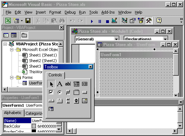Screen dimensions: 185x136
Task: Toggle Folders view in Project panel
Action: point(24,35)
